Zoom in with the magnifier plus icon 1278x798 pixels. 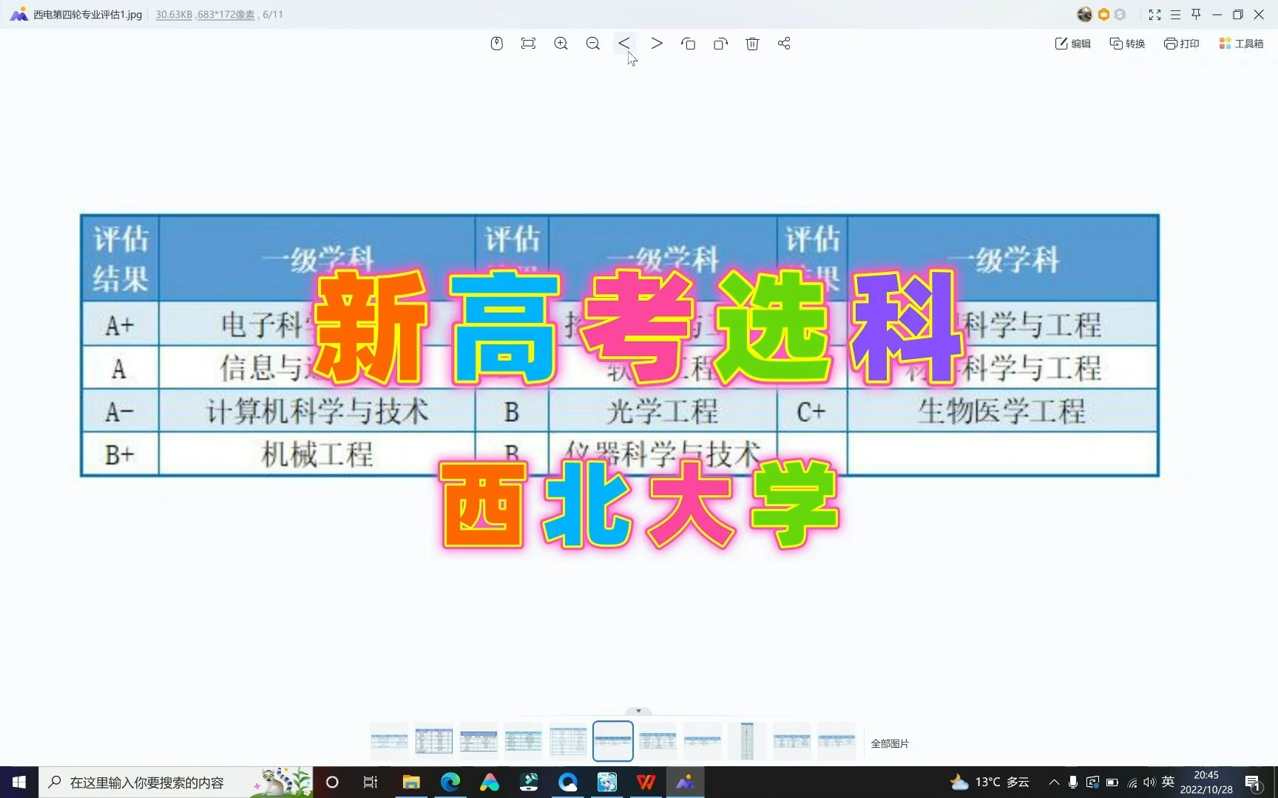pos(561,44)
